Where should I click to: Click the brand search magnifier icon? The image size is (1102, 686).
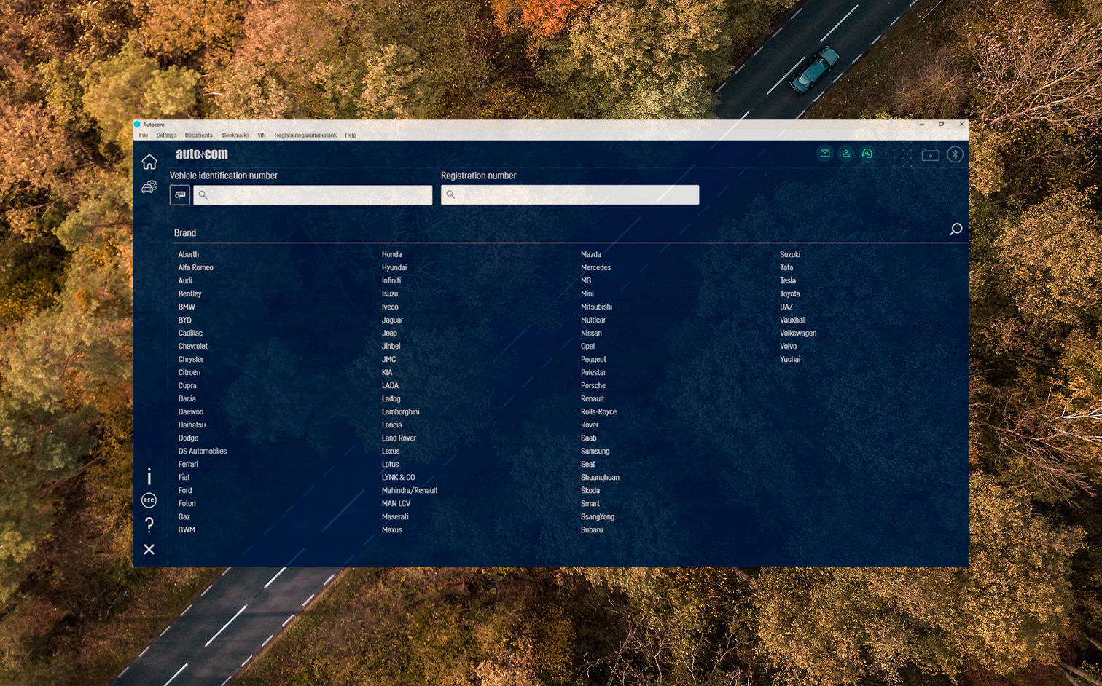(956, 229)
